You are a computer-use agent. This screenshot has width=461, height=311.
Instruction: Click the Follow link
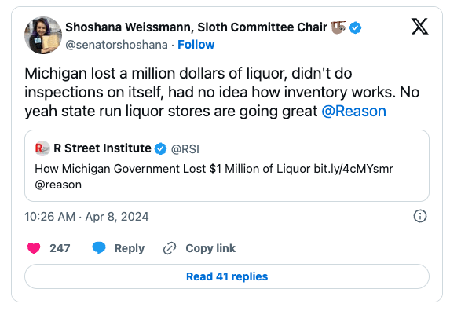tap(196, 45)
